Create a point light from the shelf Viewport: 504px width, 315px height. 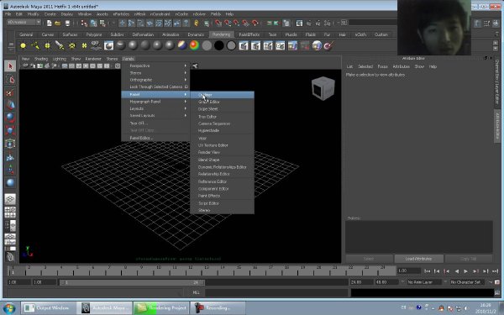[x=47, y=46]
